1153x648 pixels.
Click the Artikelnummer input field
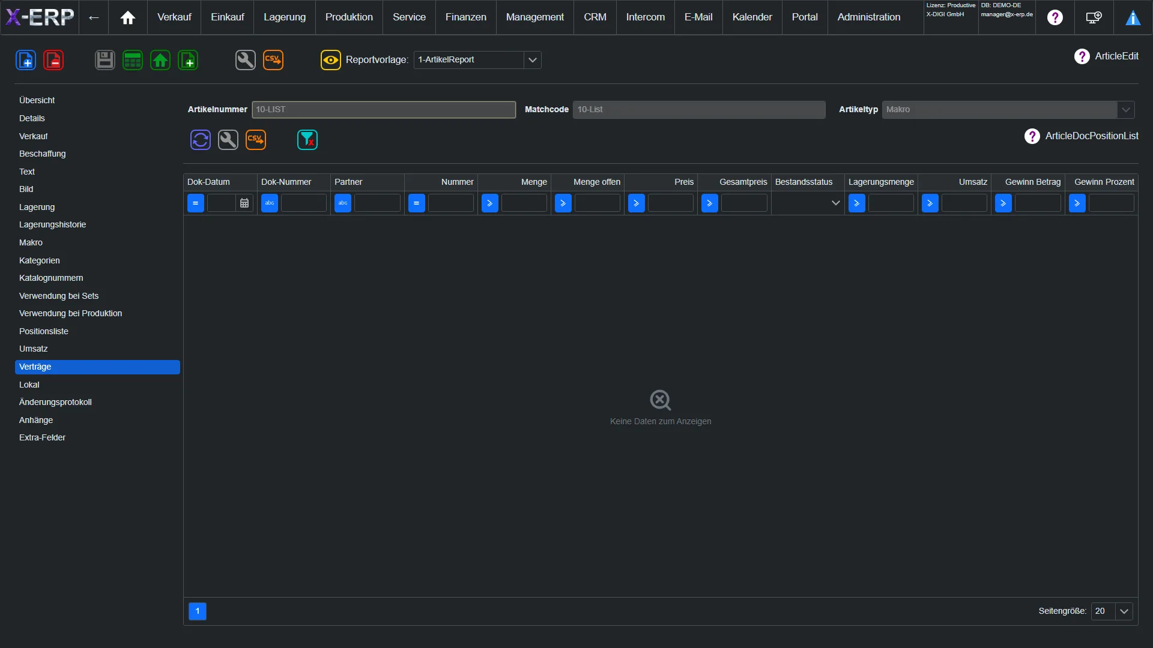[x=384, y=110]
